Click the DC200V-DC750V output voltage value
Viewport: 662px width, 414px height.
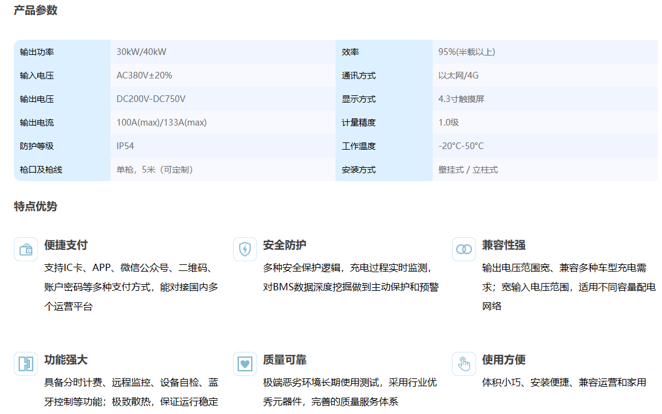(151, 99)
